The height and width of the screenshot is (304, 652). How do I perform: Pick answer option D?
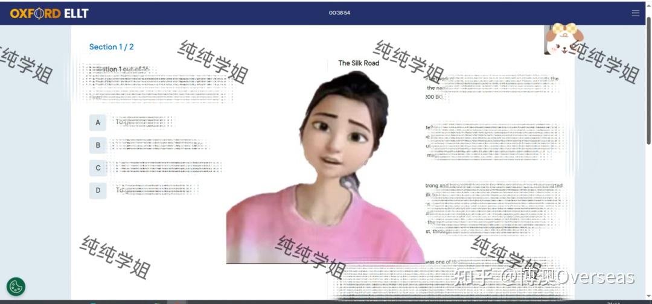(98, 191)
